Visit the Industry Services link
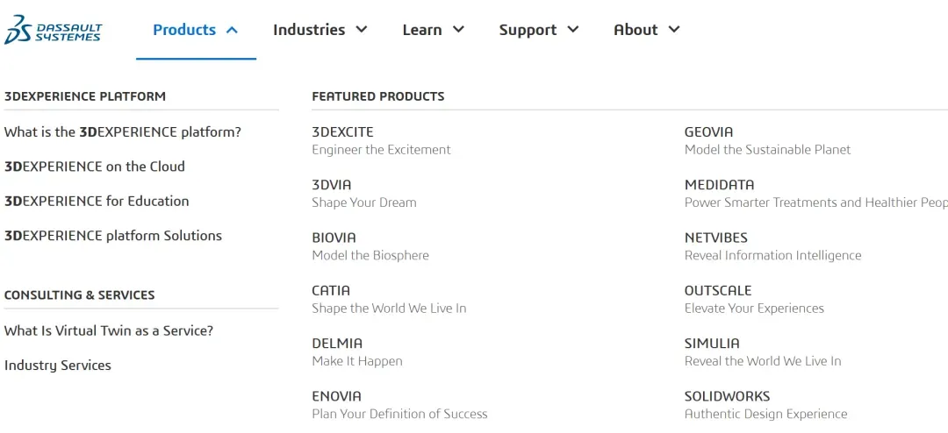This screenshot has width=948, height=433. click(58, 366)
